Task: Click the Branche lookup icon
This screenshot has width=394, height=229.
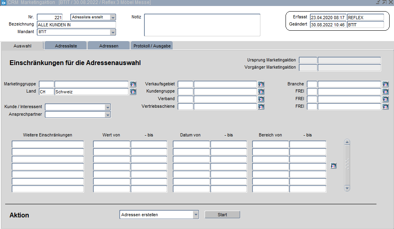Action: coord(386,84)
